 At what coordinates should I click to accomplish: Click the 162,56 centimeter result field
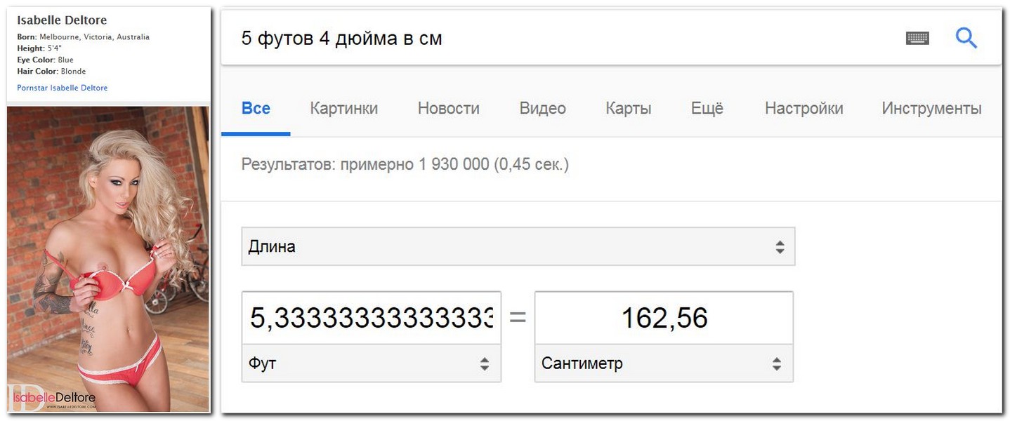[x=664, y=319]
